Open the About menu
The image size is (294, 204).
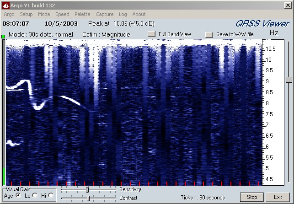139,14
